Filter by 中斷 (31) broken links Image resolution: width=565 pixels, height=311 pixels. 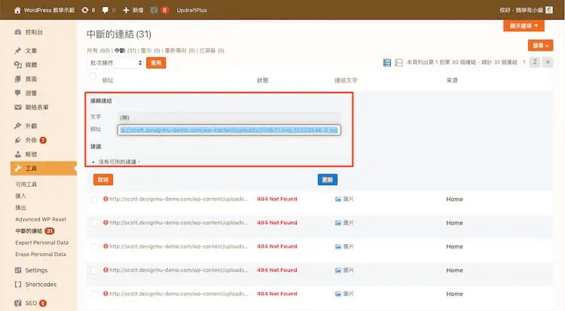click(125, 50)
